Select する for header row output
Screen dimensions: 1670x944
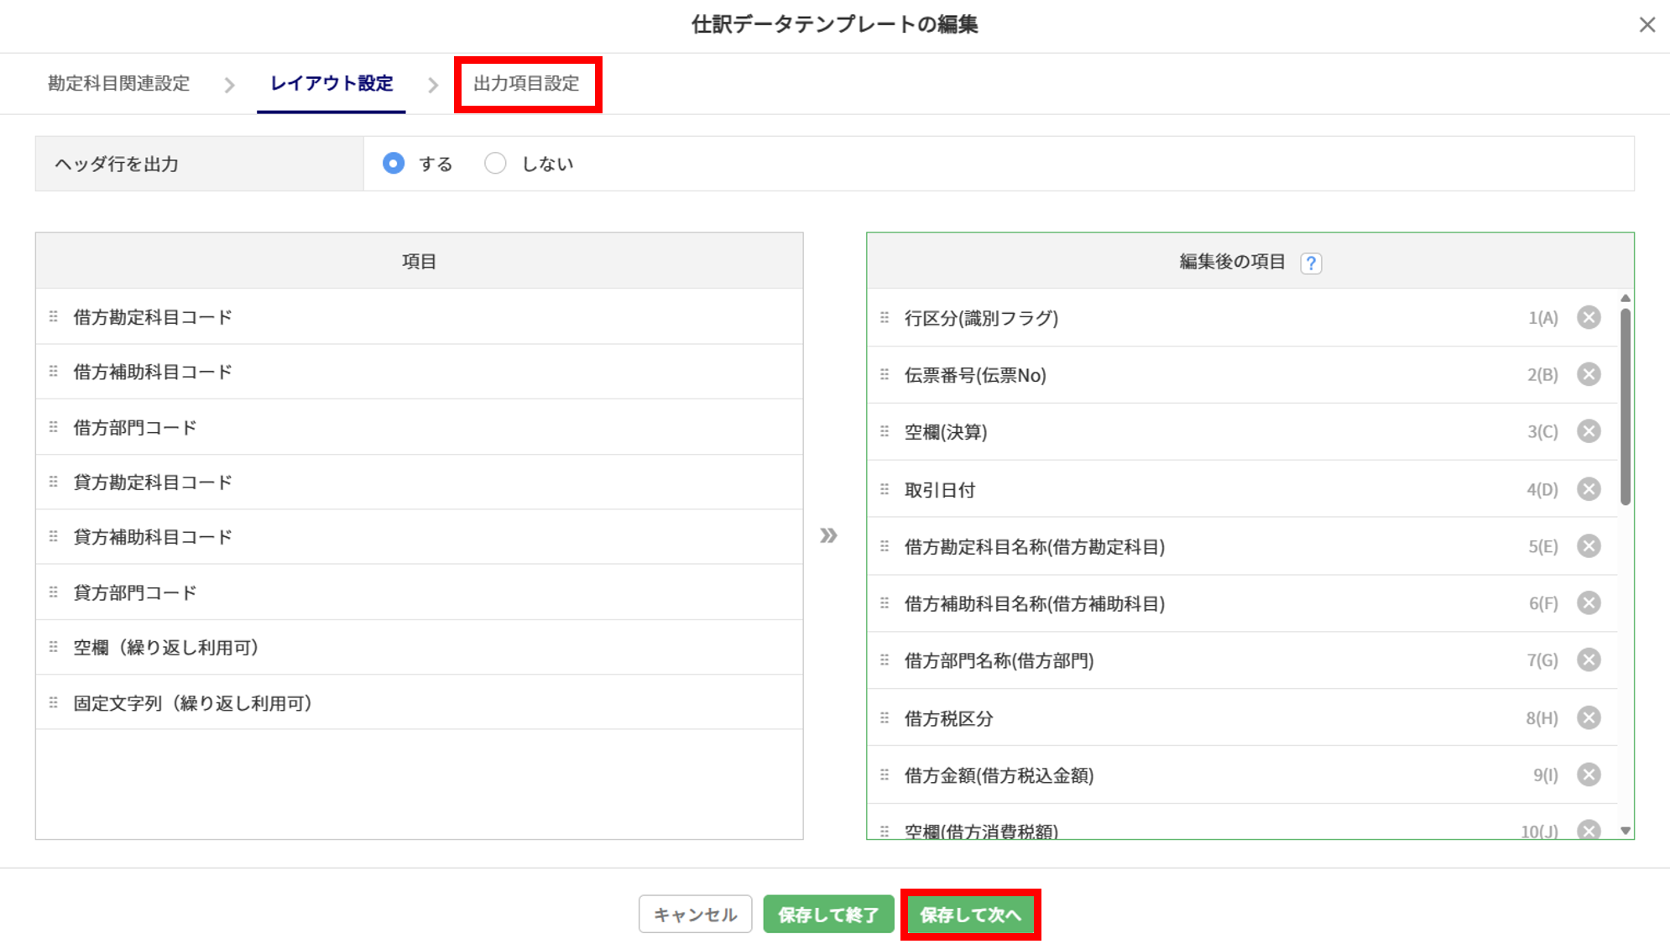[x=394, y=164]
